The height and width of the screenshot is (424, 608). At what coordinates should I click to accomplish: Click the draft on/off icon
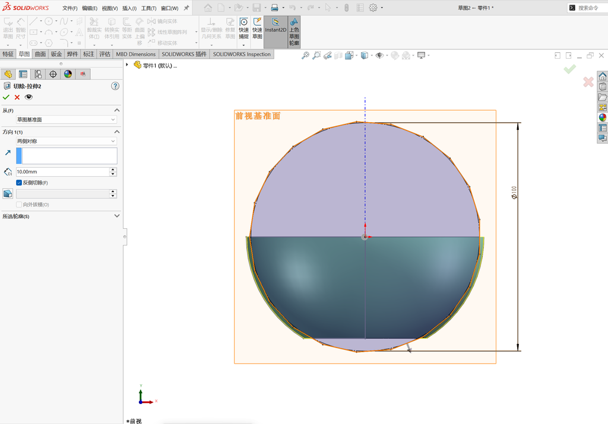(8, 193)
